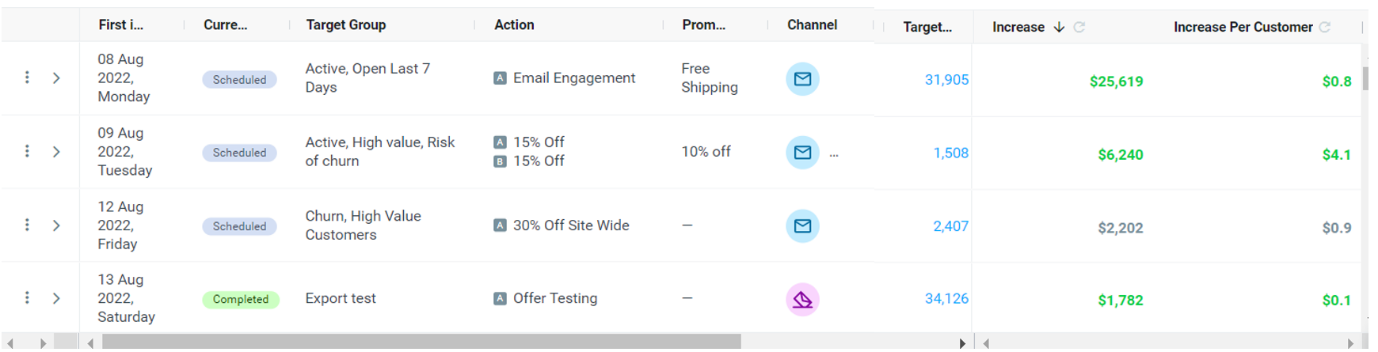Viewport: 1378px width, 352px height.
Task: Click ellipsis beside channel icon in 09 Aug row
Action: tap(834, 156)
